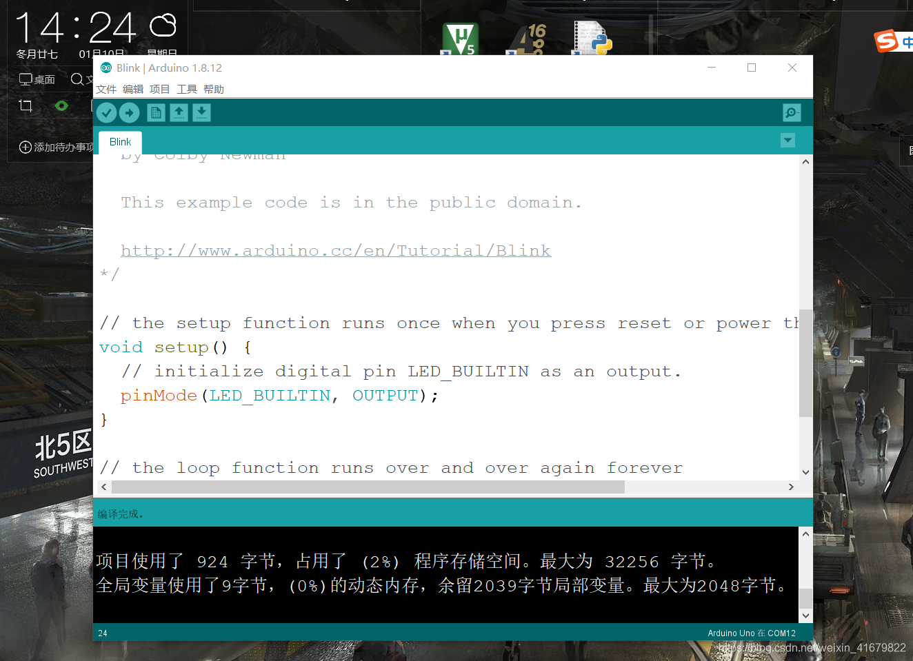Click the editor scroll up arrow
Screen dimensions: 913x661
(805, 161)
